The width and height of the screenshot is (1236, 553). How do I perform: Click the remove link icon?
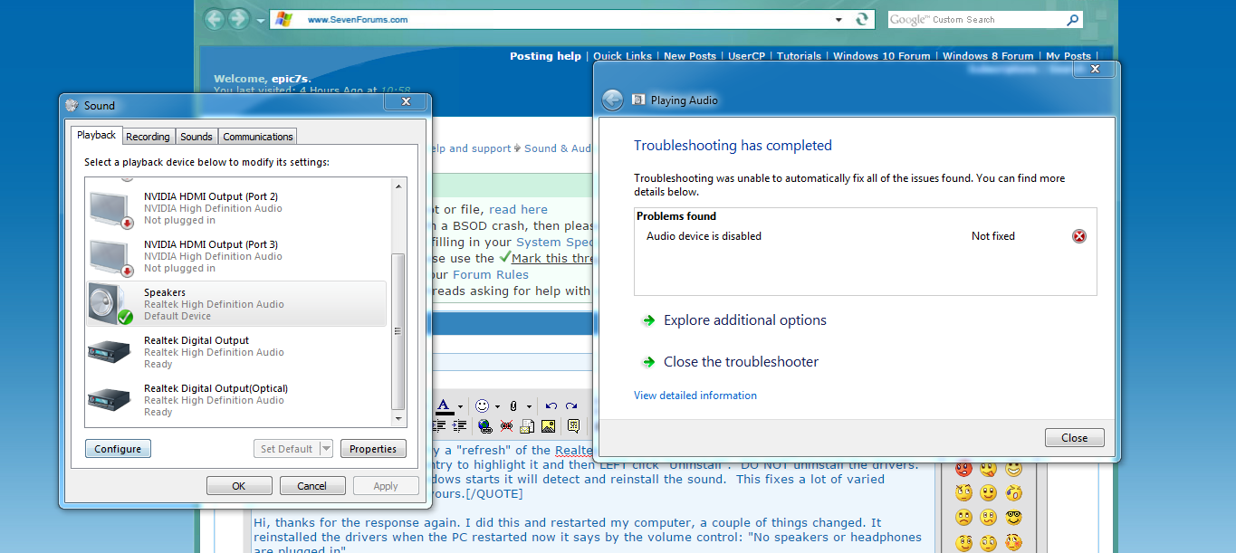tap(506, 425)
